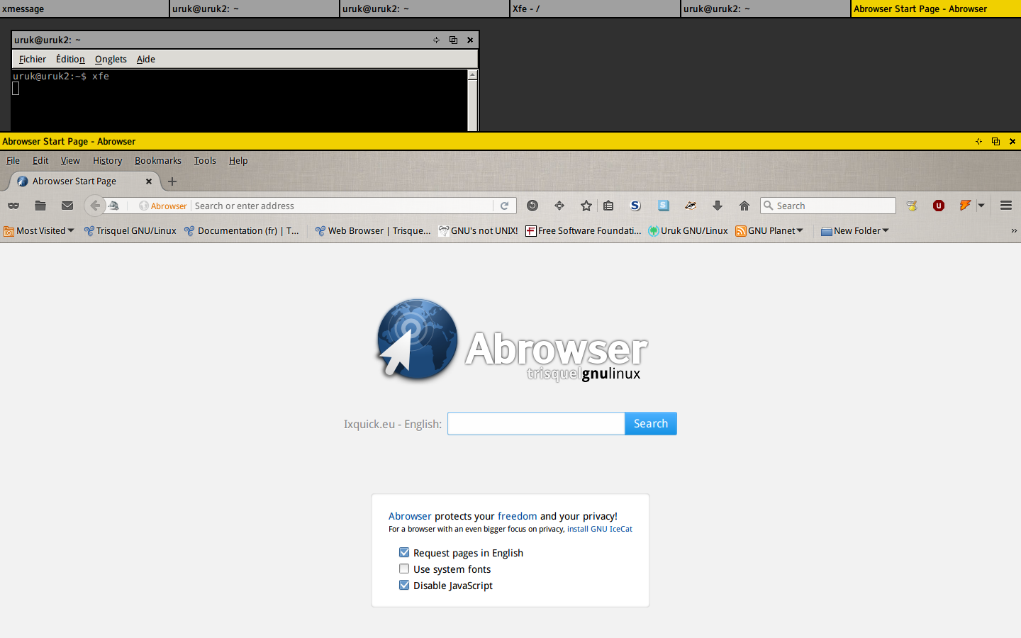Click the icon right of the light-blue S
This screenshot has width=1021, height=638.
click(691, 206)
